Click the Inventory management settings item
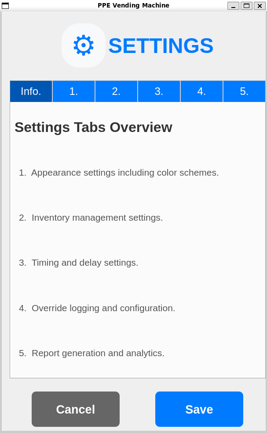Screen dimensions: 267x433 pyautogui.click(x=91, y=218)
